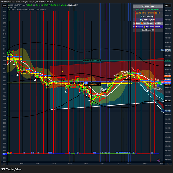The width and height of the screenshot is (173, 173).
Task: Click the +5,085 ticks order label
Action: 92,60
